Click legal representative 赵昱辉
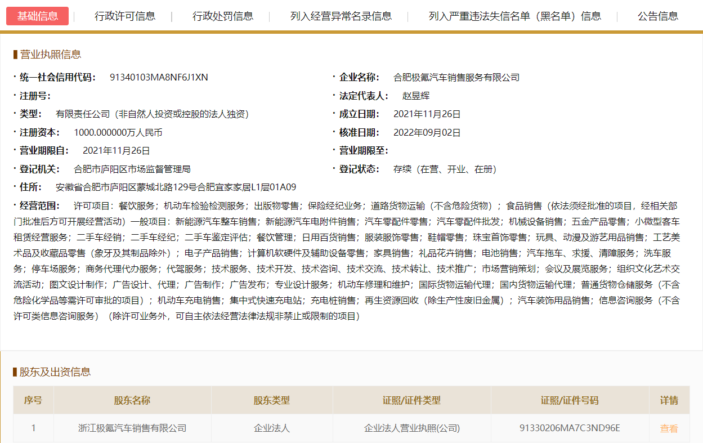 (416, 96)
